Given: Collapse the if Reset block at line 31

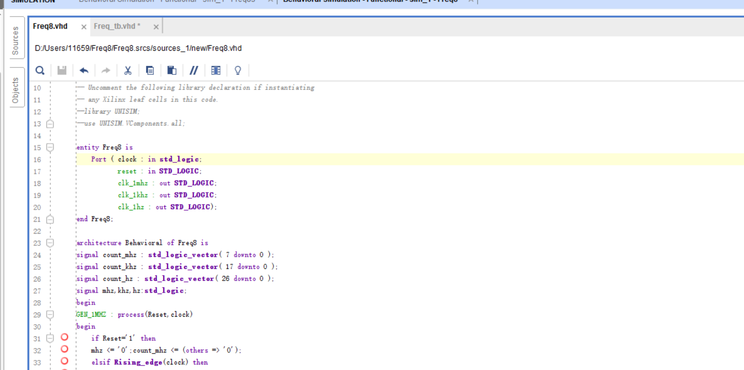Looking at the screenshot, I should point(50,338).
